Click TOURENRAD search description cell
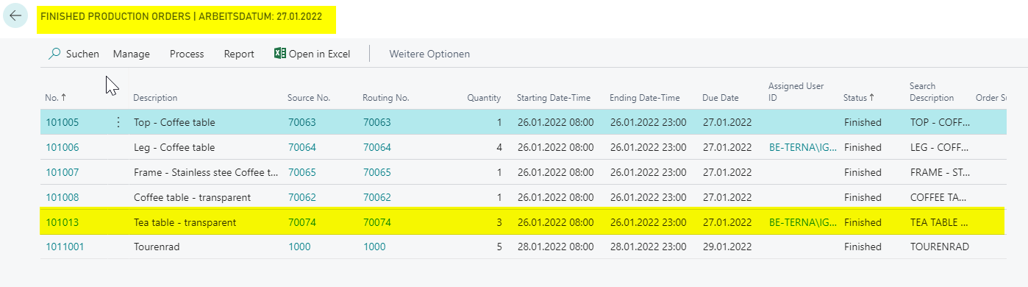The height and width of the screenshot is (287, 1028). pos(940,247)
